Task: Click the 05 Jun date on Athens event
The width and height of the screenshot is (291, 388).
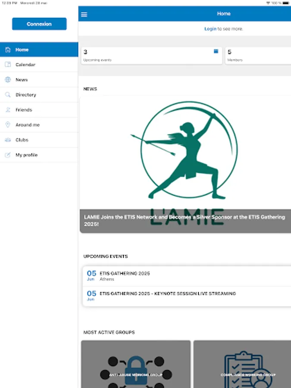Action: (91, 275)
